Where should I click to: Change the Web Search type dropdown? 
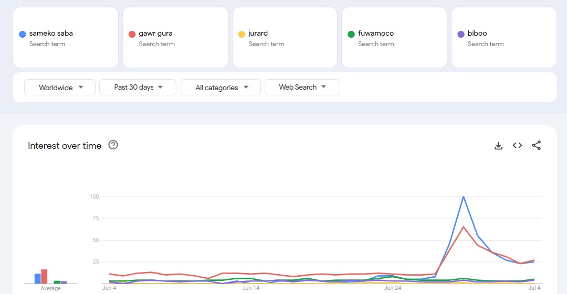(302, 88)
